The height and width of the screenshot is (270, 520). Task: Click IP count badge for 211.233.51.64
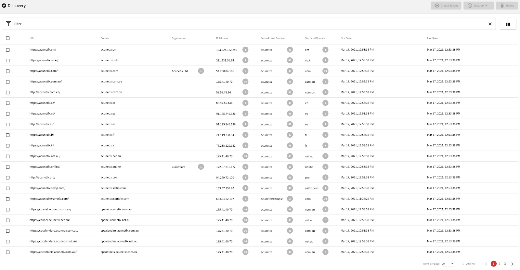click(x=245, y=60)
